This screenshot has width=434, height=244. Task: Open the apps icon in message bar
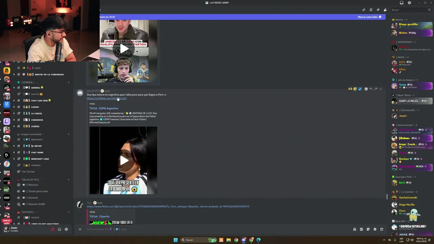[382, 229]
